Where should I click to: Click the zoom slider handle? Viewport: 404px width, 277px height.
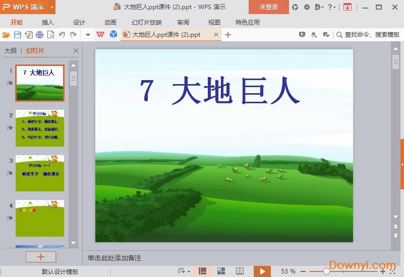coord(326,271)
